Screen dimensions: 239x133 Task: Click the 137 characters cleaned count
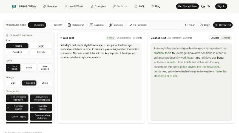click(180, 38)
